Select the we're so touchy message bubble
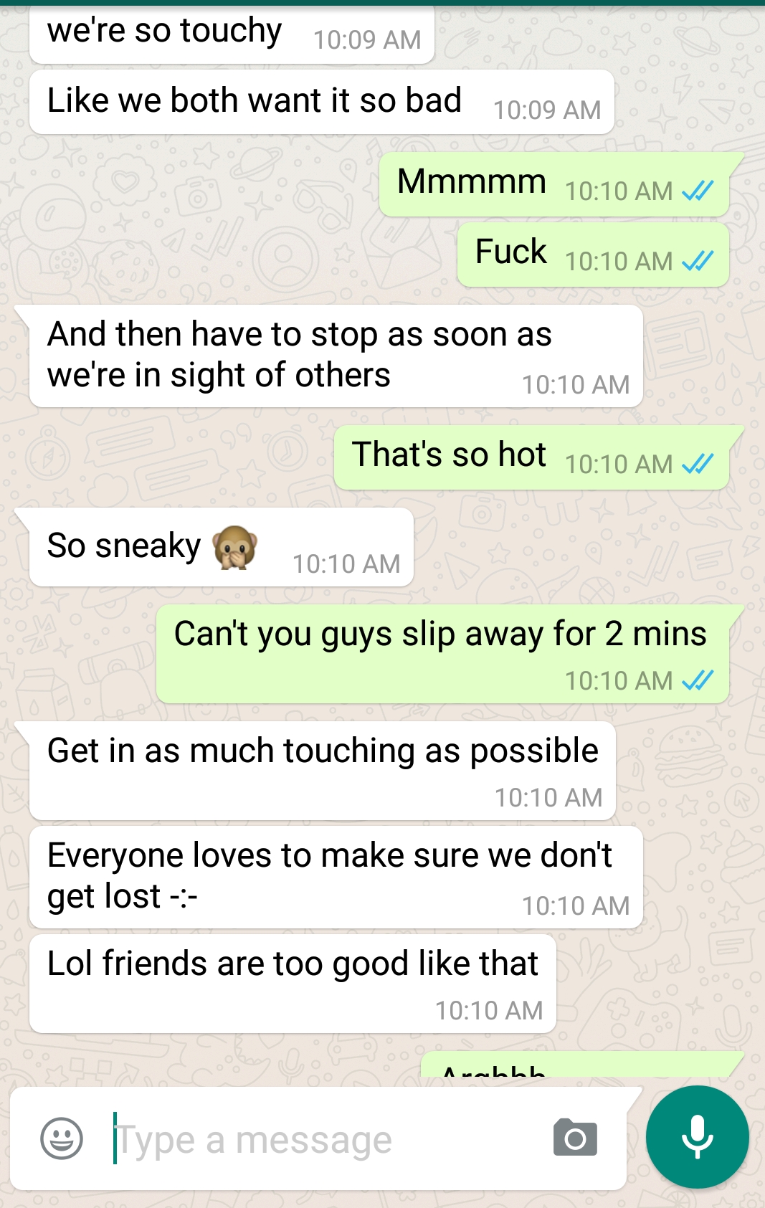The image size is (765, 1208). 232,34
